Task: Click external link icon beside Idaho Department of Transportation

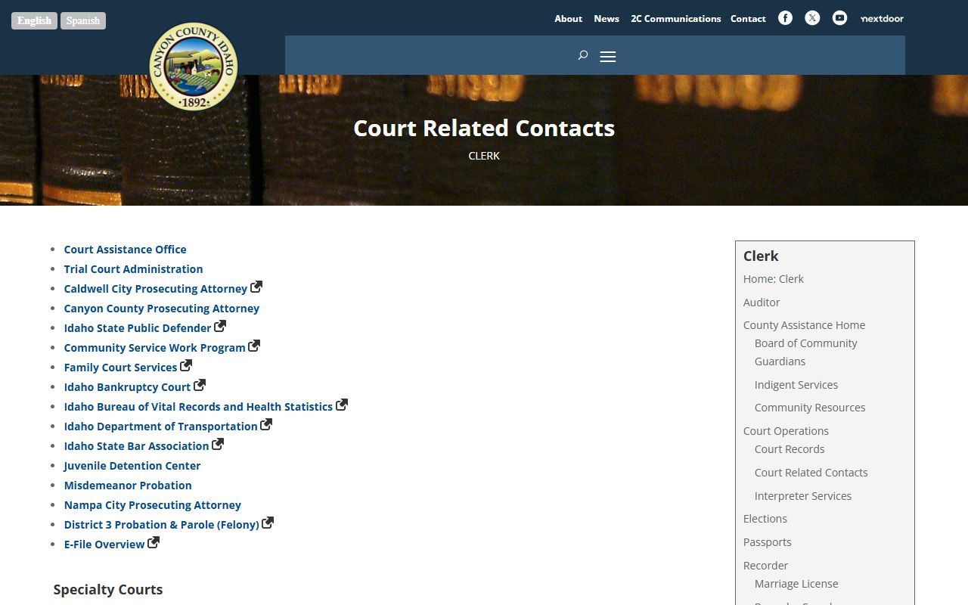Action: (266, 425)
